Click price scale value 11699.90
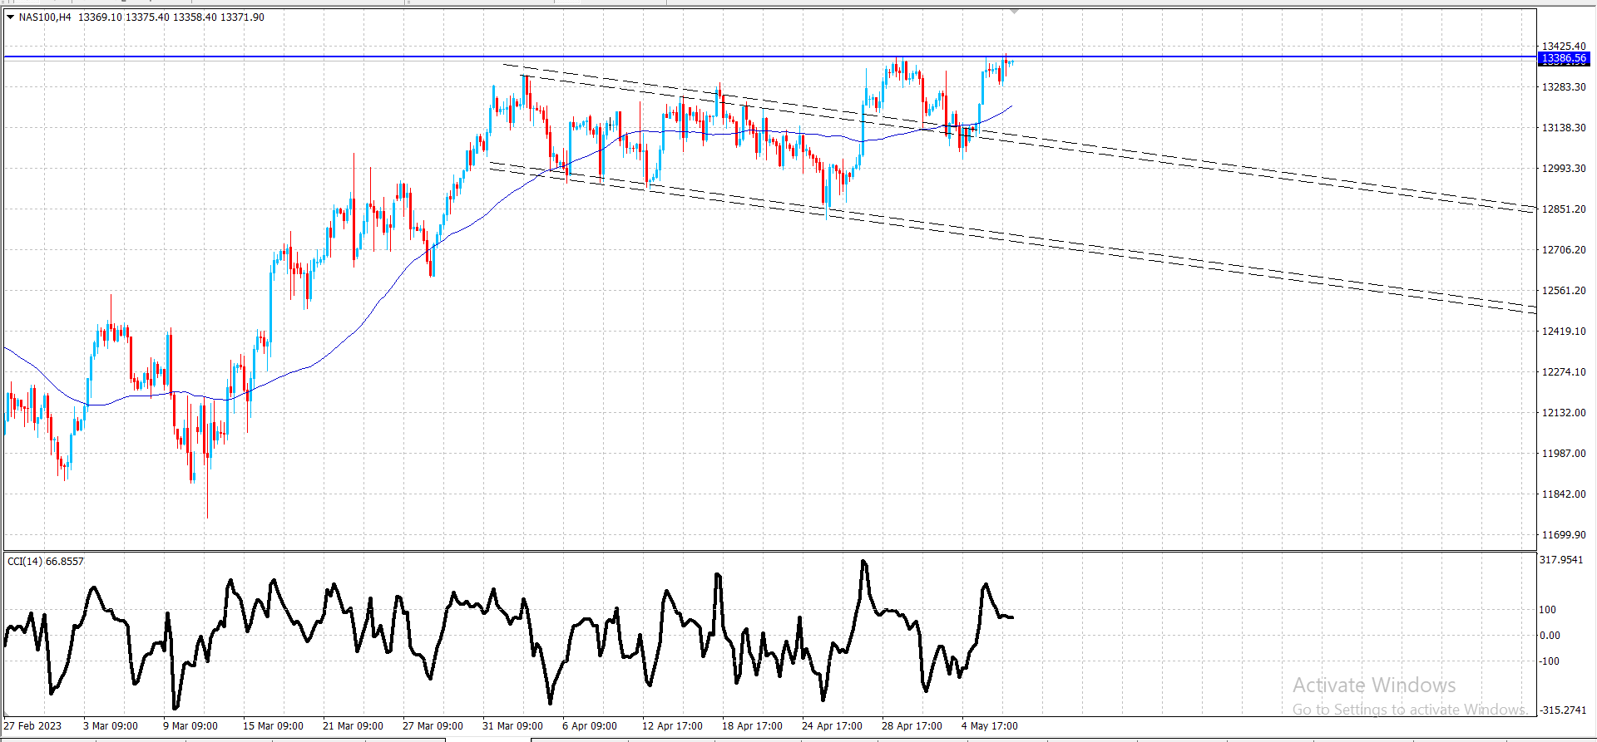This screenshot has height=742, width=1597. tap(1564, 535)
